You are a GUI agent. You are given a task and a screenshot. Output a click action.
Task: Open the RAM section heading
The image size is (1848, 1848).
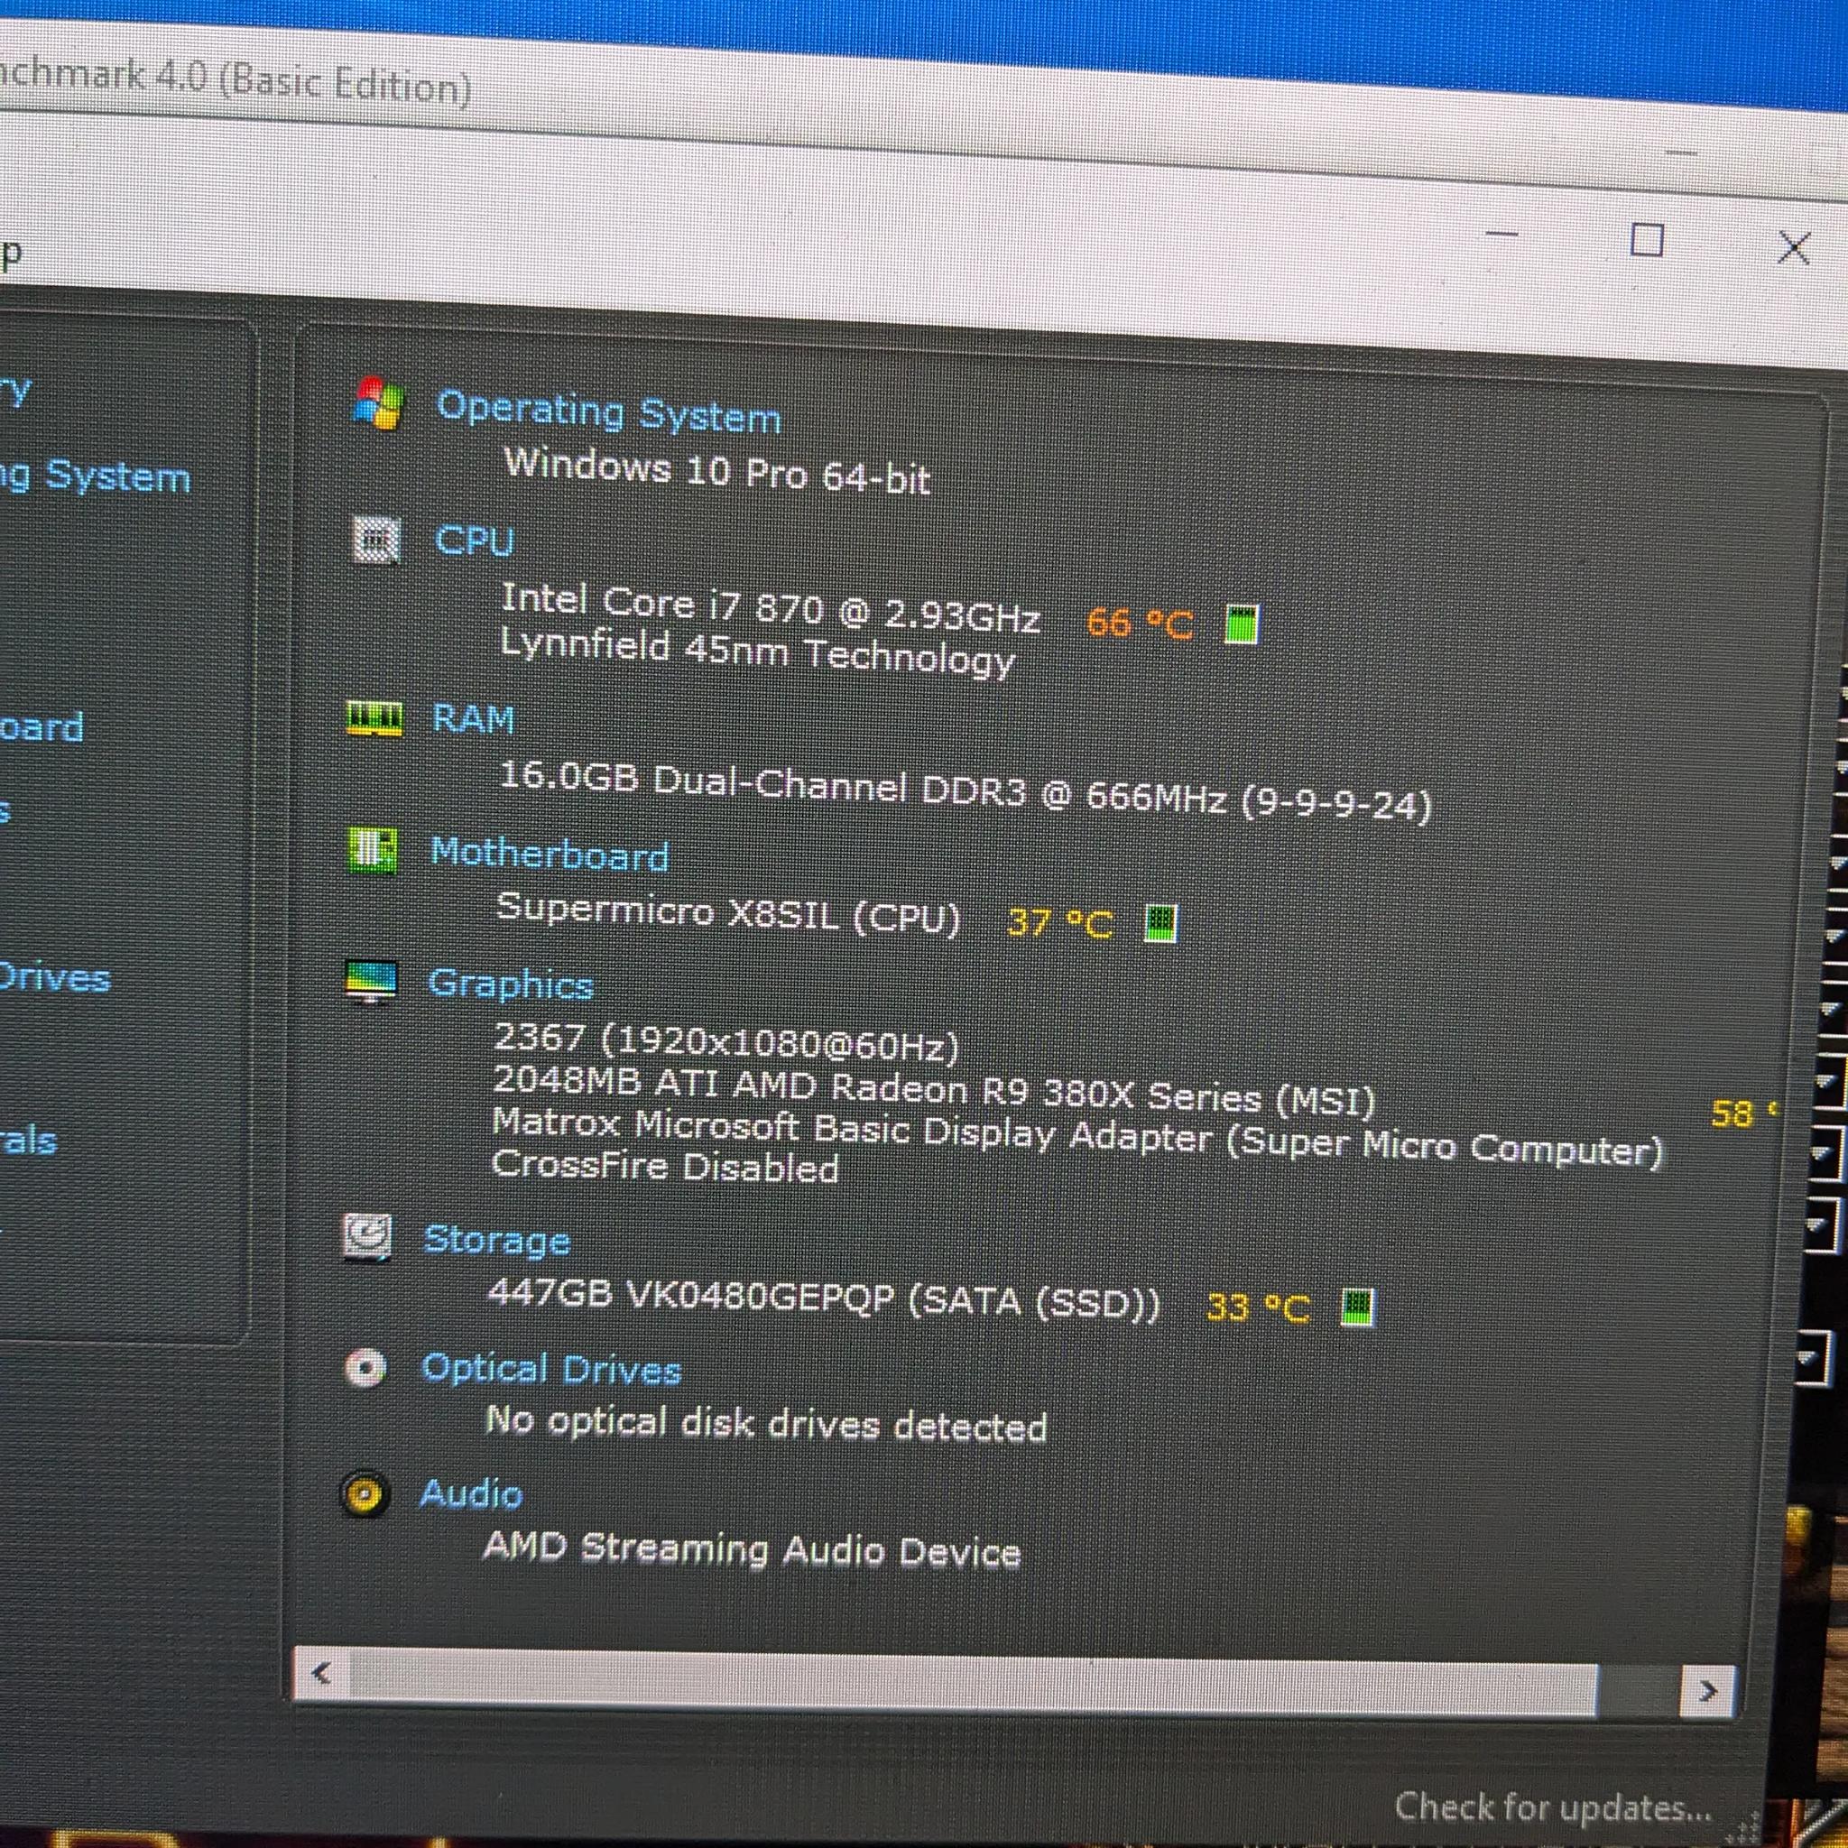click(474, 718)
